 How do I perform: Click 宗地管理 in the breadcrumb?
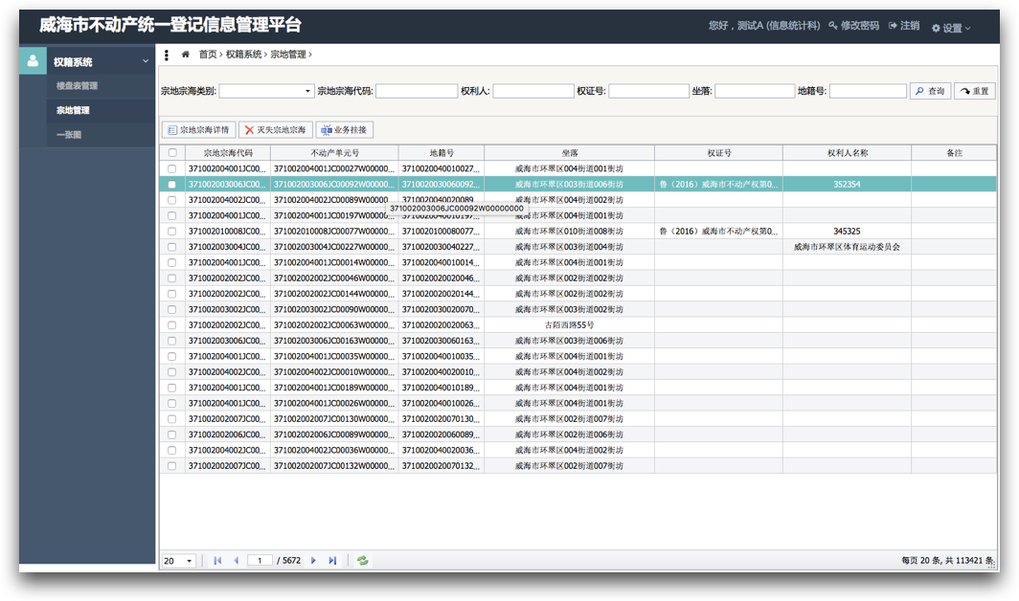pyautogui.click(x=288, y=55)
